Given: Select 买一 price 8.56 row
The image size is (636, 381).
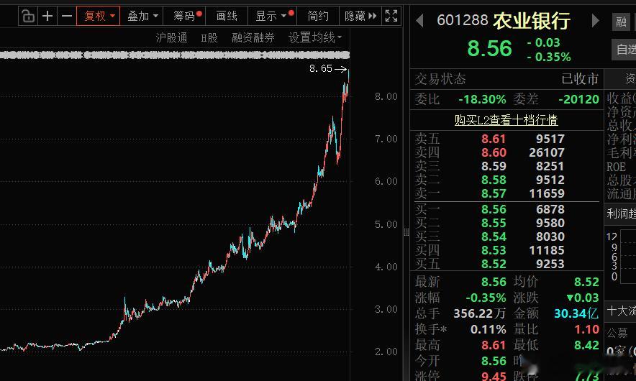Looking at the screenshot, I should pos(506,209).
